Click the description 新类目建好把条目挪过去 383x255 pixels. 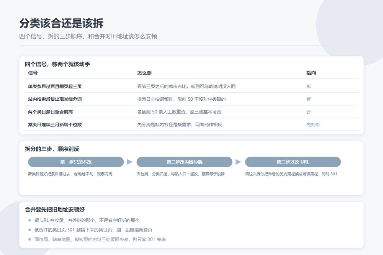[x=70, y=174]
